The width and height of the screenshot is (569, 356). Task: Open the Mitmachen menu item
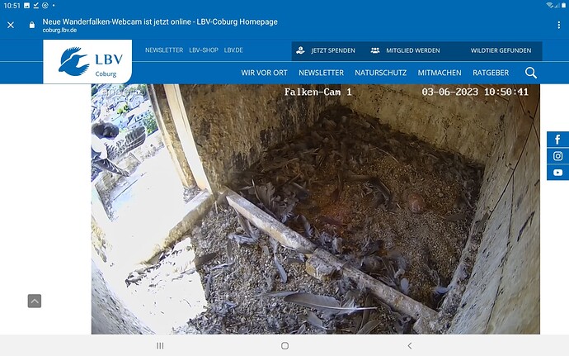[440, 73]
